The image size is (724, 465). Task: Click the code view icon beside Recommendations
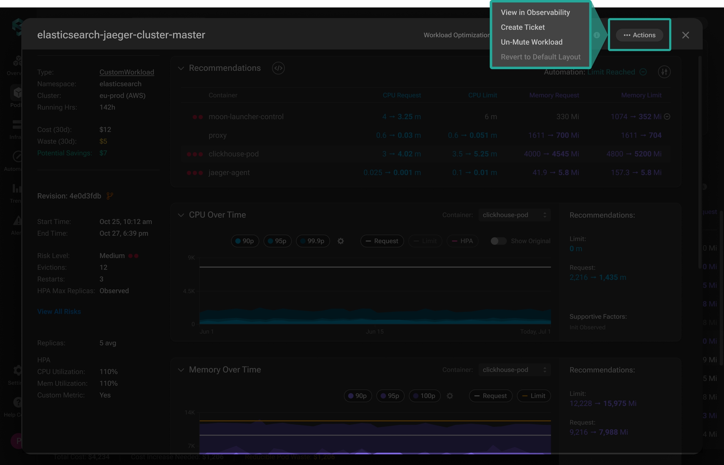(x=278, y=68)
